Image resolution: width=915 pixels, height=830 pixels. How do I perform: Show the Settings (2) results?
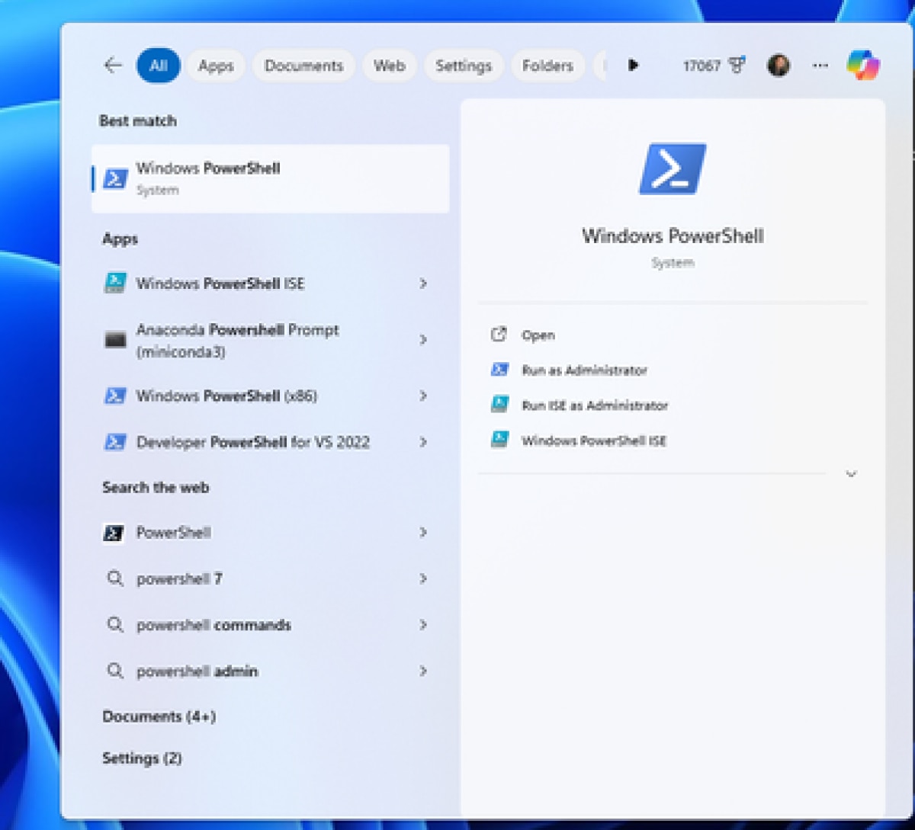point(143,758)
